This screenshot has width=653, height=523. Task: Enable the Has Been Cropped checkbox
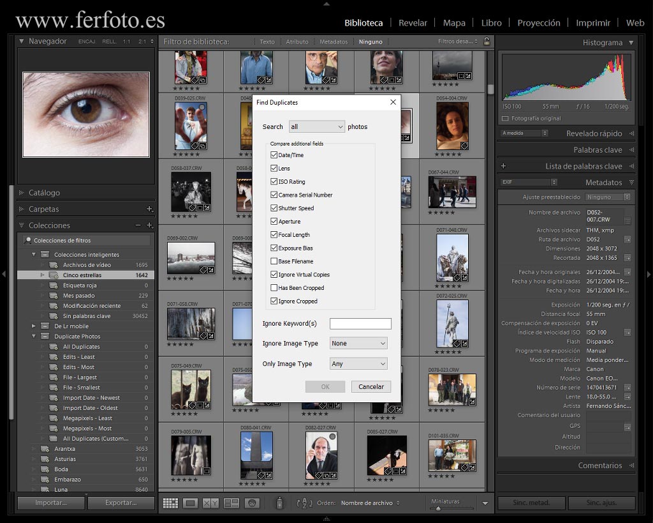pos(274,288)
